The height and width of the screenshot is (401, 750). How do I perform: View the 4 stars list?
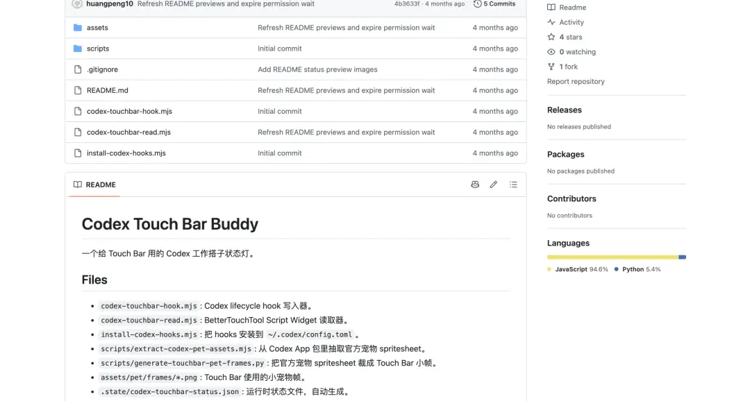pyautogui.click(x=571, y=37)
